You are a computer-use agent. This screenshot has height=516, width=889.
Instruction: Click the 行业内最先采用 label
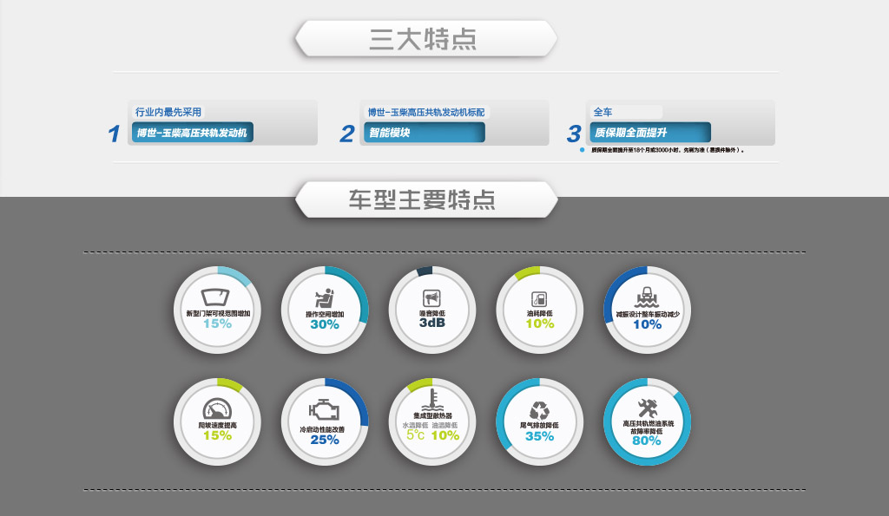click(169, 112)
